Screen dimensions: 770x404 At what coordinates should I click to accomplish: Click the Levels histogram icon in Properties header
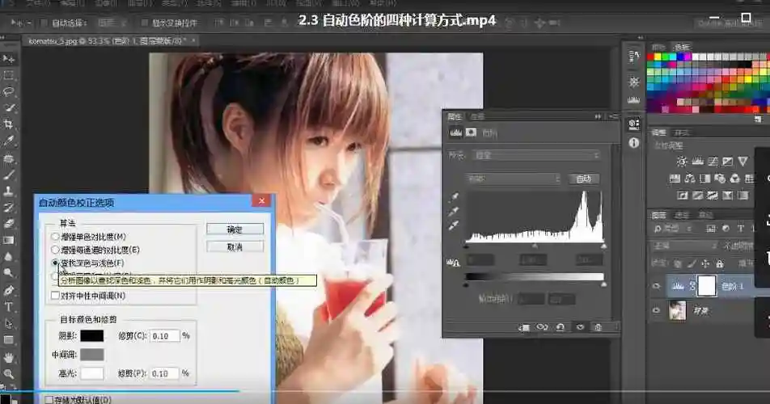[455, 133]
